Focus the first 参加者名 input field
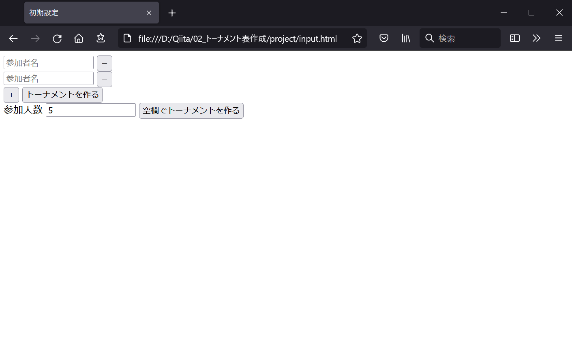The height and width of the screenshot is (345, 572). 48,62
